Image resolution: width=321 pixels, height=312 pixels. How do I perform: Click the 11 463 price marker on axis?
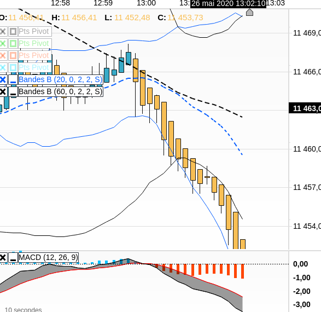click(305, 108)
